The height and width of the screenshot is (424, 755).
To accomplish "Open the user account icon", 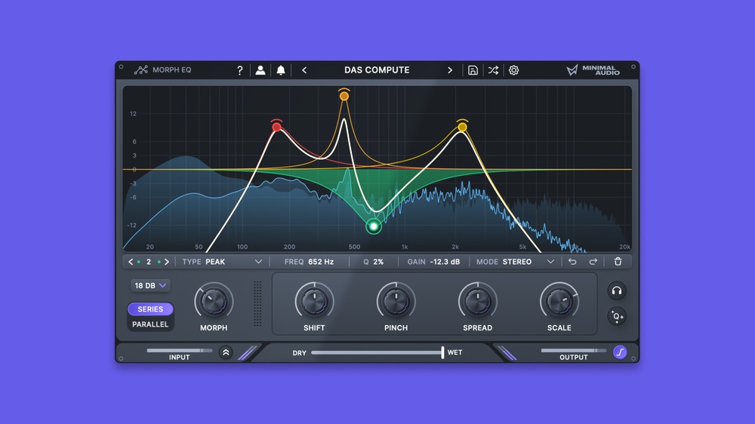I will [x=260, y=70].
